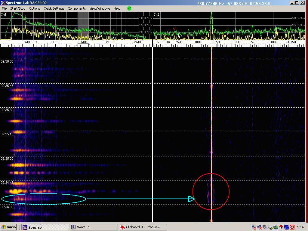Screen dimensions: 308x231
Task: Click the 1500 Hz marker on Ch1 frequency scale
Action: (x=83, y=42)
